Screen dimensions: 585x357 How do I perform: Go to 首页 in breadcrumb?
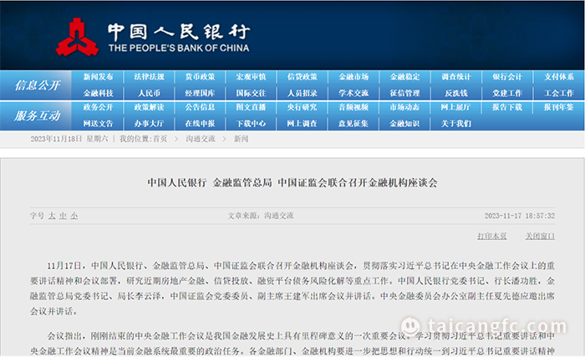[160, 139]
